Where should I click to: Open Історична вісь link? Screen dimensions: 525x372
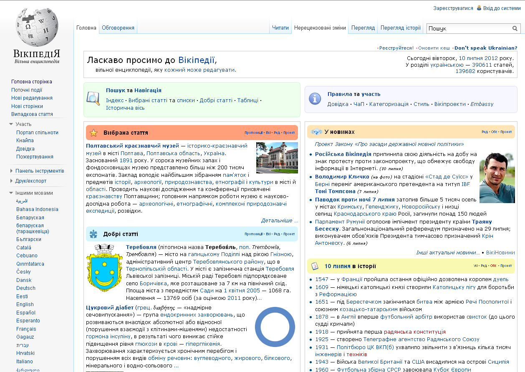[x=125, y=108]
